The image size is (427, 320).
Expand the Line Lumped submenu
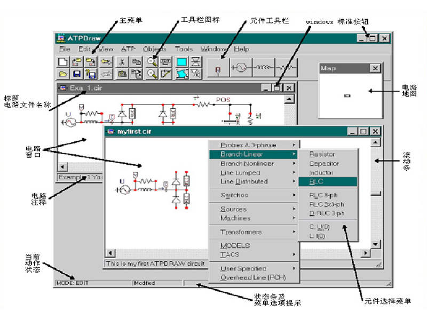pos(254,172)
